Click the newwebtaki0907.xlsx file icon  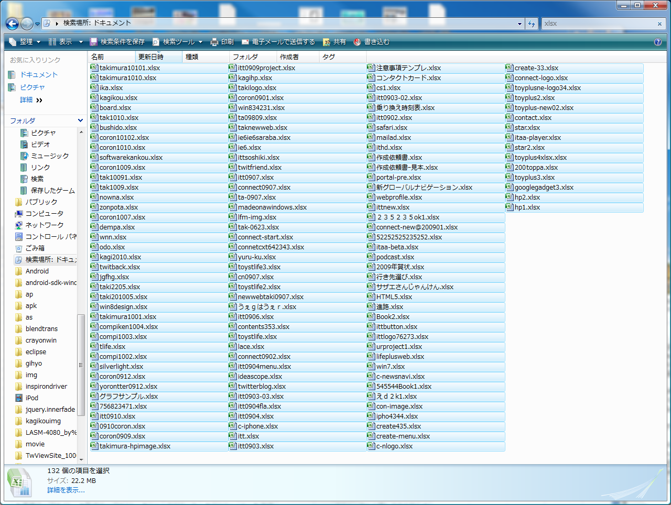click(x=233, y=297)
